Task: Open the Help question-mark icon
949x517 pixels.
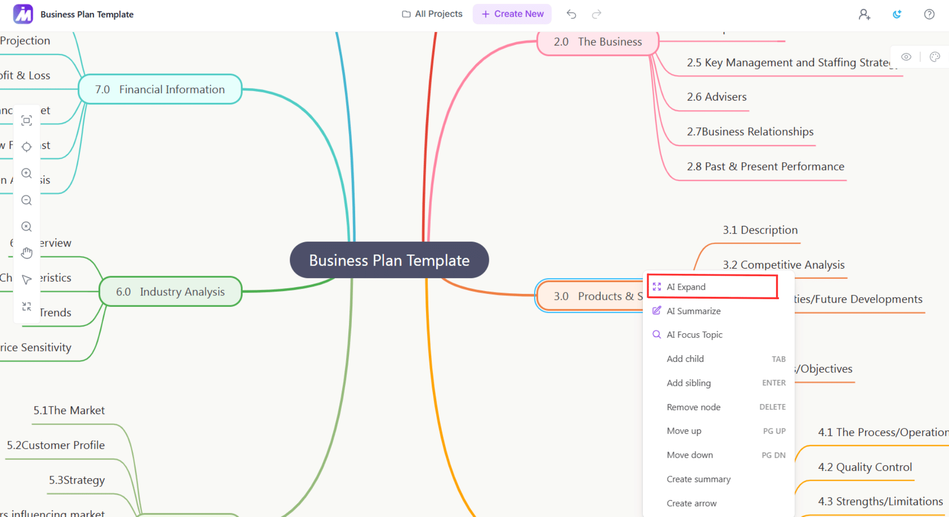Action: pyautogui.click(x=929, y=14)
